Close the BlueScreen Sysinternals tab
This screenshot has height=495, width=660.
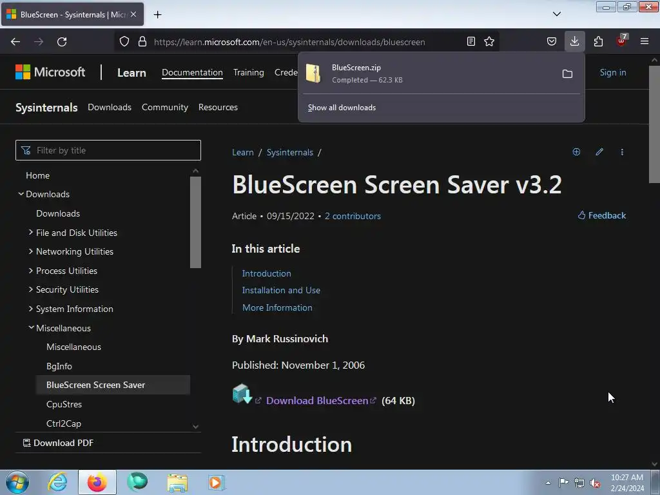click(x=133, y=14)
